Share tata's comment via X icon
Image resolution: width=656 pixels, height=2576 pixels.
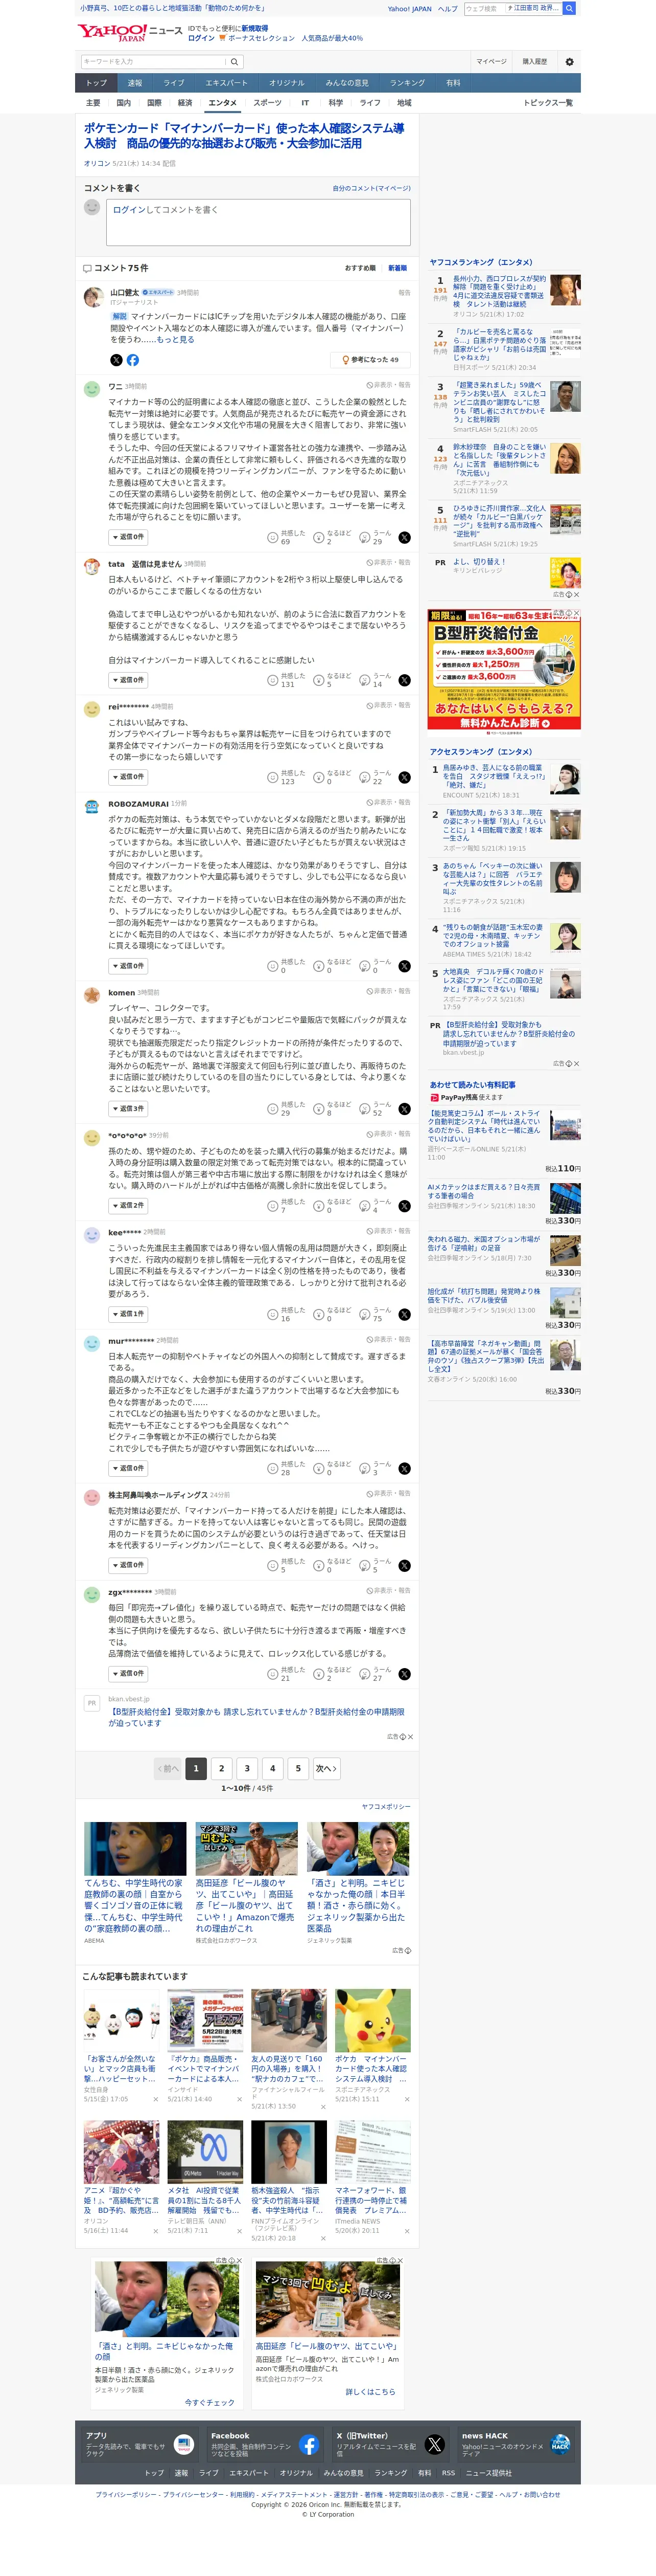click(405, 680)
